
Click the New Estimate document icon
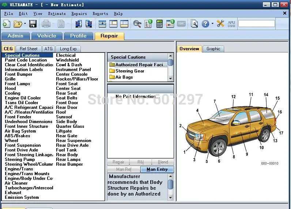pyautogui.click(x=7, y=24)
